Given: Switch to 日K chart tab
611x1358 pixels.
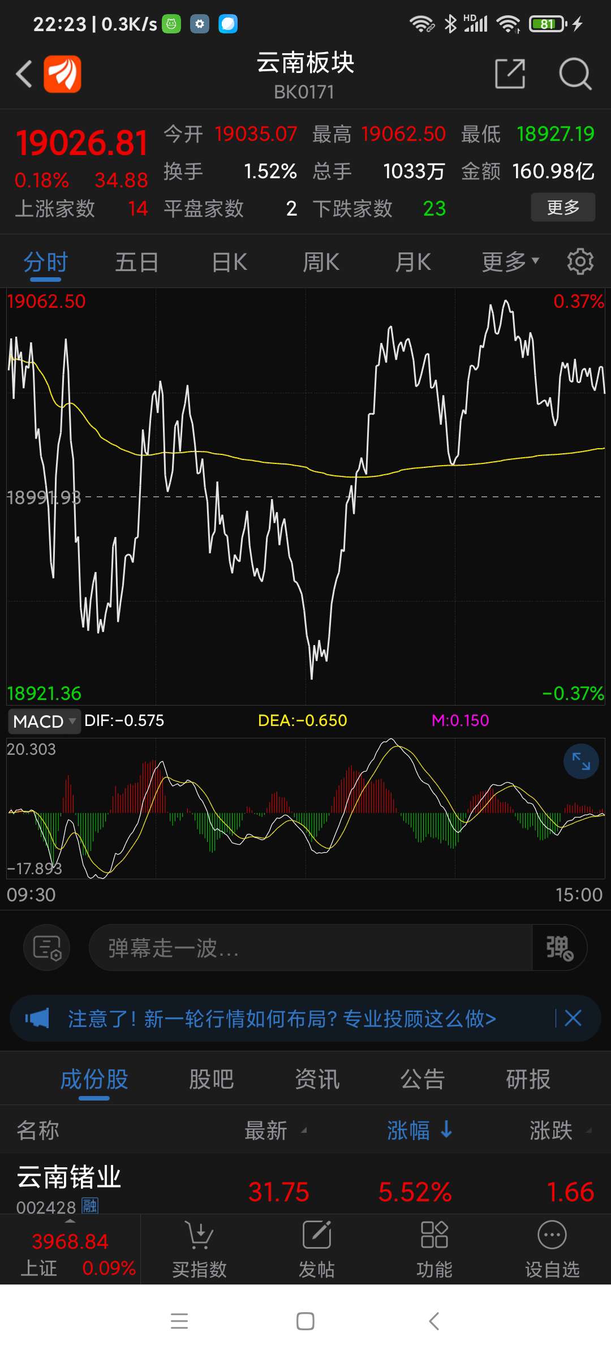Looking at the screenshot, I should pos(229,262).
